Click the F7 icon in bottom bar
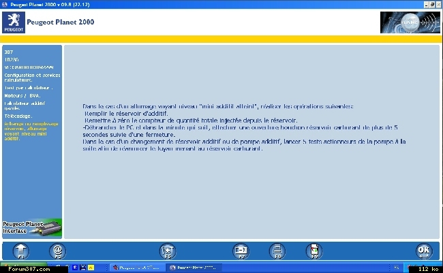The height and width of the screenshot is (273, 443). [x=241, y=251]
